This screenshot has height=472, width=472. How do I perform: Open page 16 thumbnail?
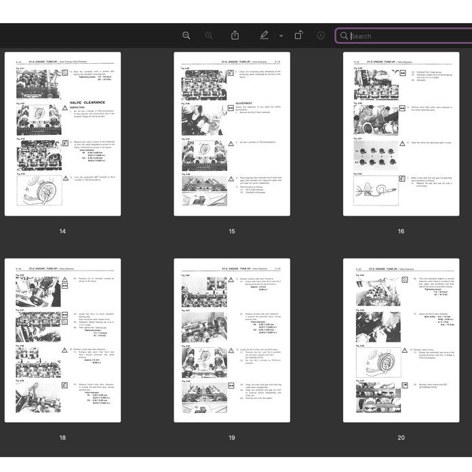[x=401, y=134]
